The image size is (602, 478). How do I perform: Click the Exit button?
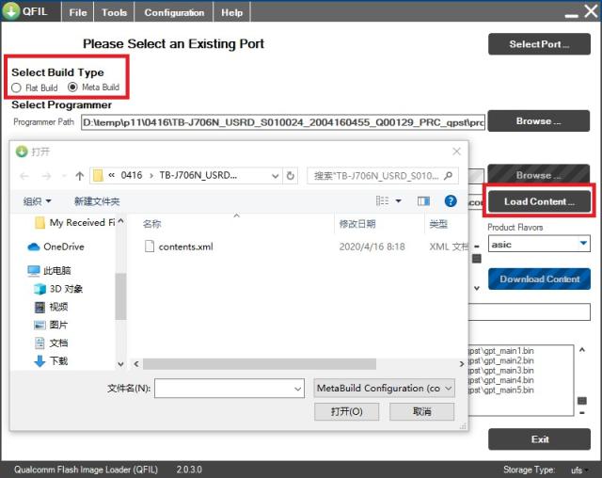tap(539, 439)
